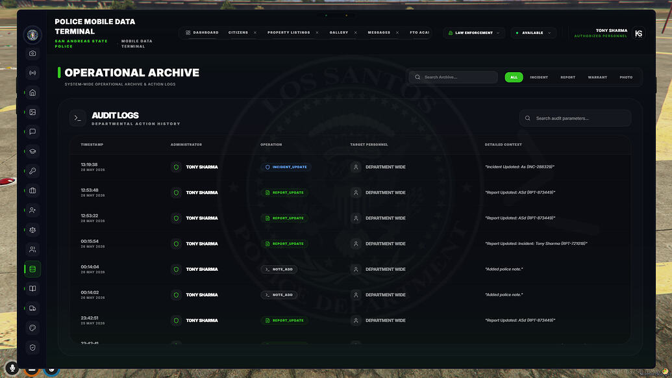Open the radio broadcast icon in the sidebar
The width and height of the screenshot is (672, 378).
pos(32,73)
